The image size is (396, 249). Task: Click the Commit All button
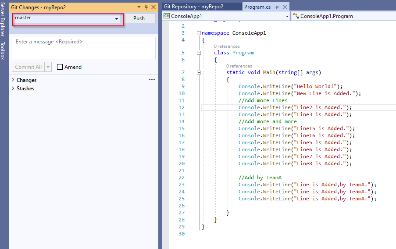pyautogui.click(x=28, y=67)
